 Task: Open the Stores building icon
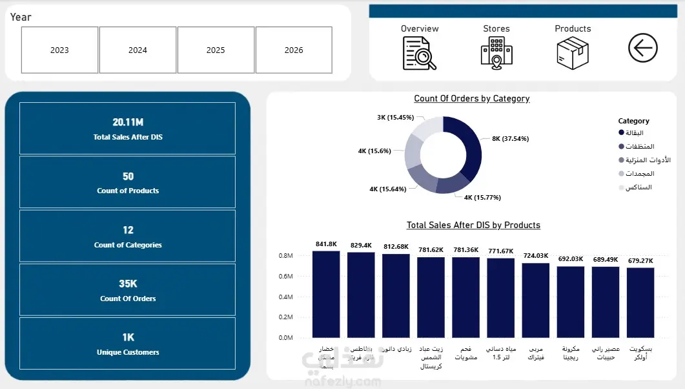tap(496, 54)
